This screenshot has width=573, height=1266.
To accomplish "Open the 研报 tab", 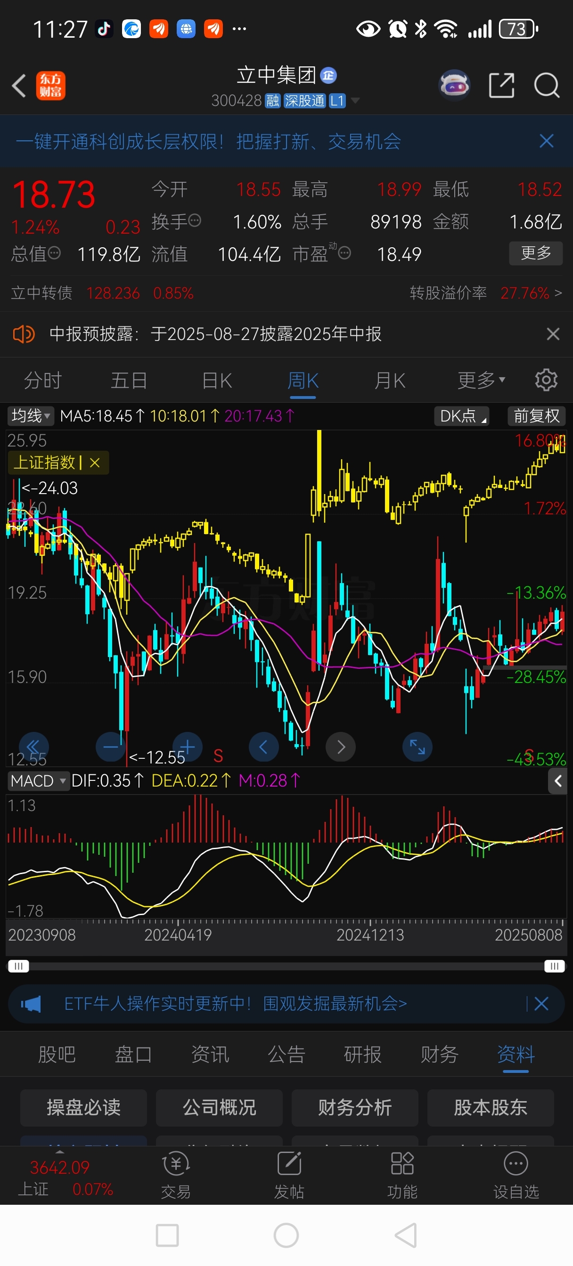I will coord(363,1054).
